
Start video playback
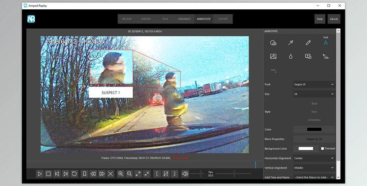point(40,174)
